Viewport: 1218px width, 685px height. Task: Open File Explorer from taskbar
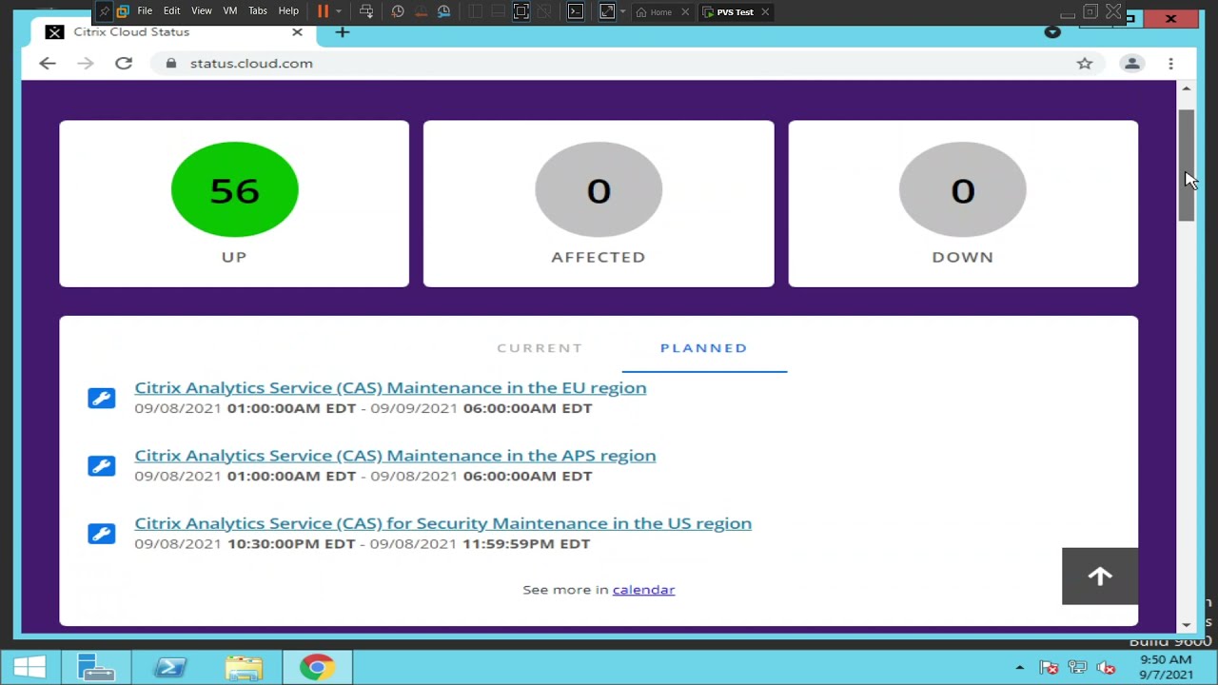pyautogui.click(x=244, y=668)
